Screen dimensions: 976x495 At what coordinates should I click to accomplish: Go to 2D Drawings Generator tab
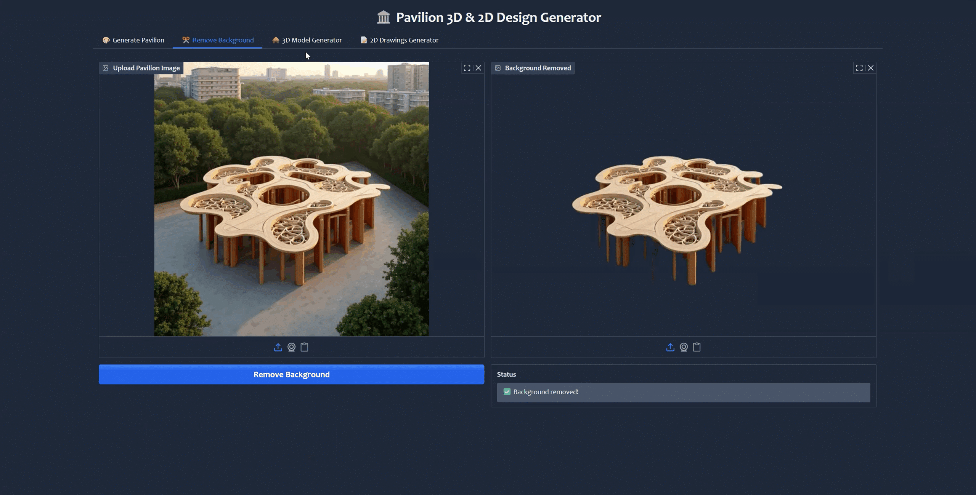(x=399, y=40)
